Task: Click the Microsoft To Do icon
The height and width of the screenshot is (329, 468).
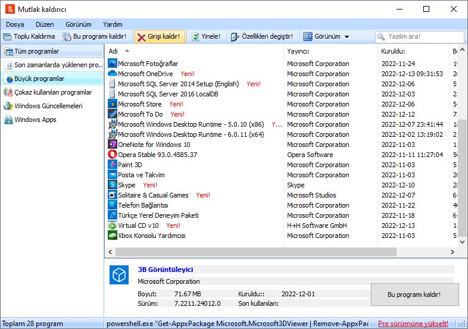Action: tap(112, 114)
